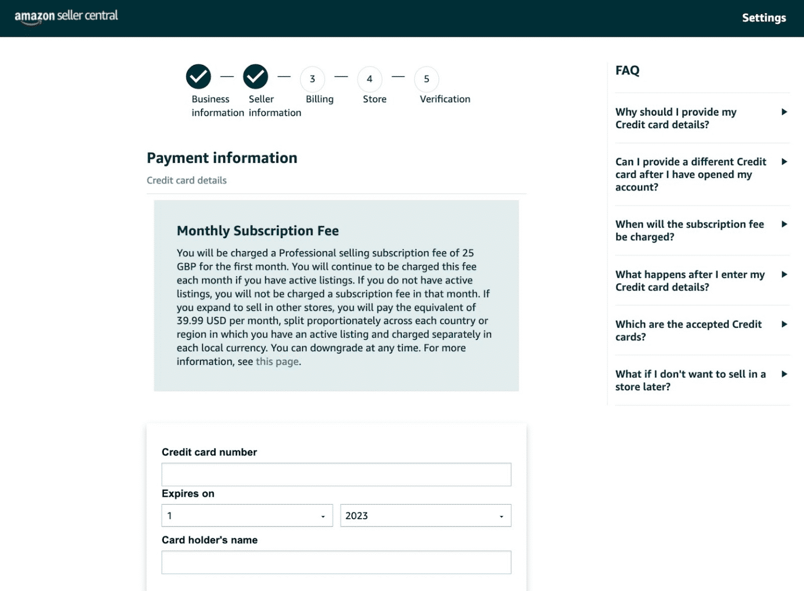Select the step 3 Billing circle
The width and height of the screenshot is (804, 591).
click(x=312, y=79)
